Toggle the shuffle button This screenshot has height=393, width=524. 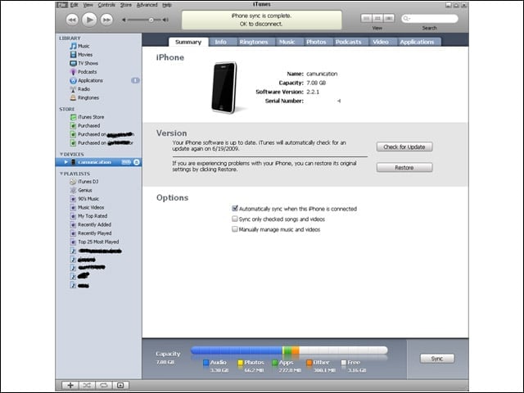tap(88, 386)
